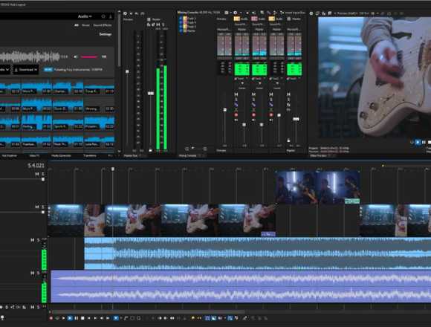Select the All filter in audio browser

click(x=77, y=25)
